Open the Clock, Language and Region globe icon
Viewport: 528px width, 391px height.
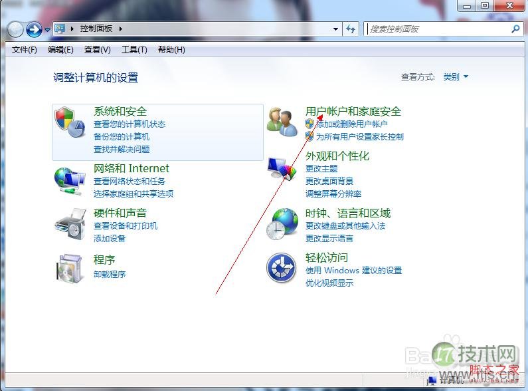coord(282,224)
